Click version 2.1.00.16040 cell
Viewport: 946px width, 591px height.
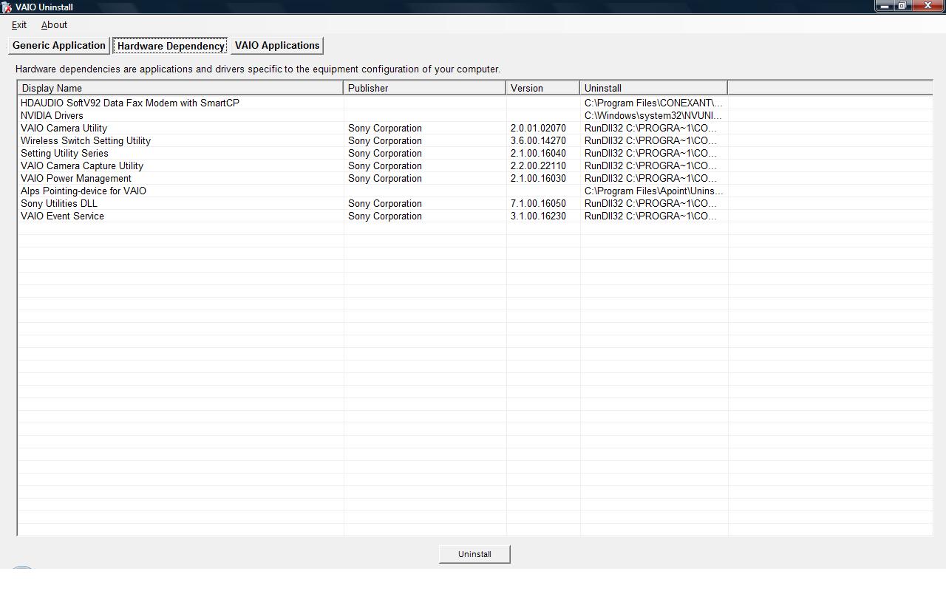(538, 153)
